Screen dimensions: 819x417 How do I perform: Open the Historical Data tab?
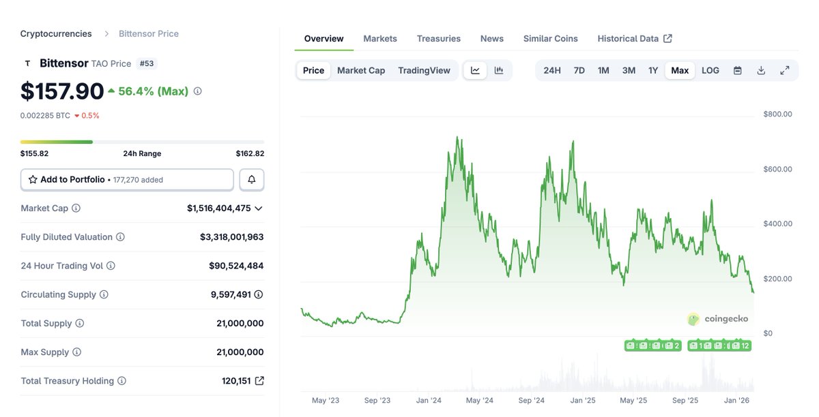635,38
